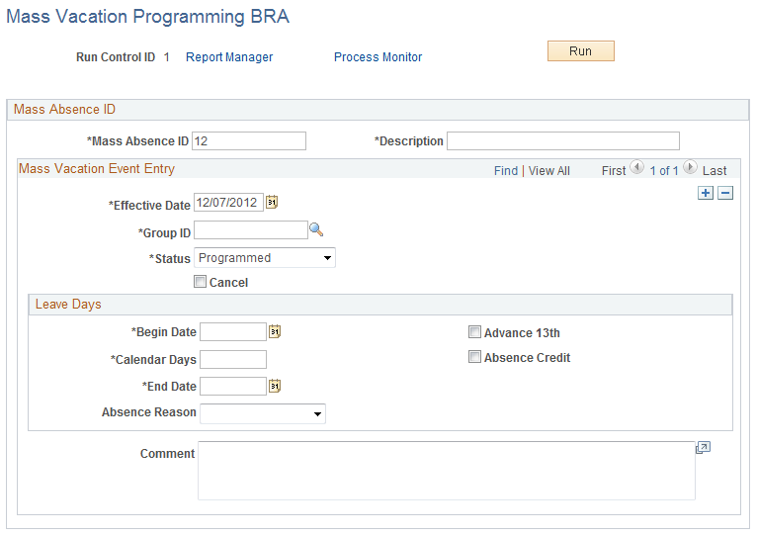Click the Run button

[581, 51]
